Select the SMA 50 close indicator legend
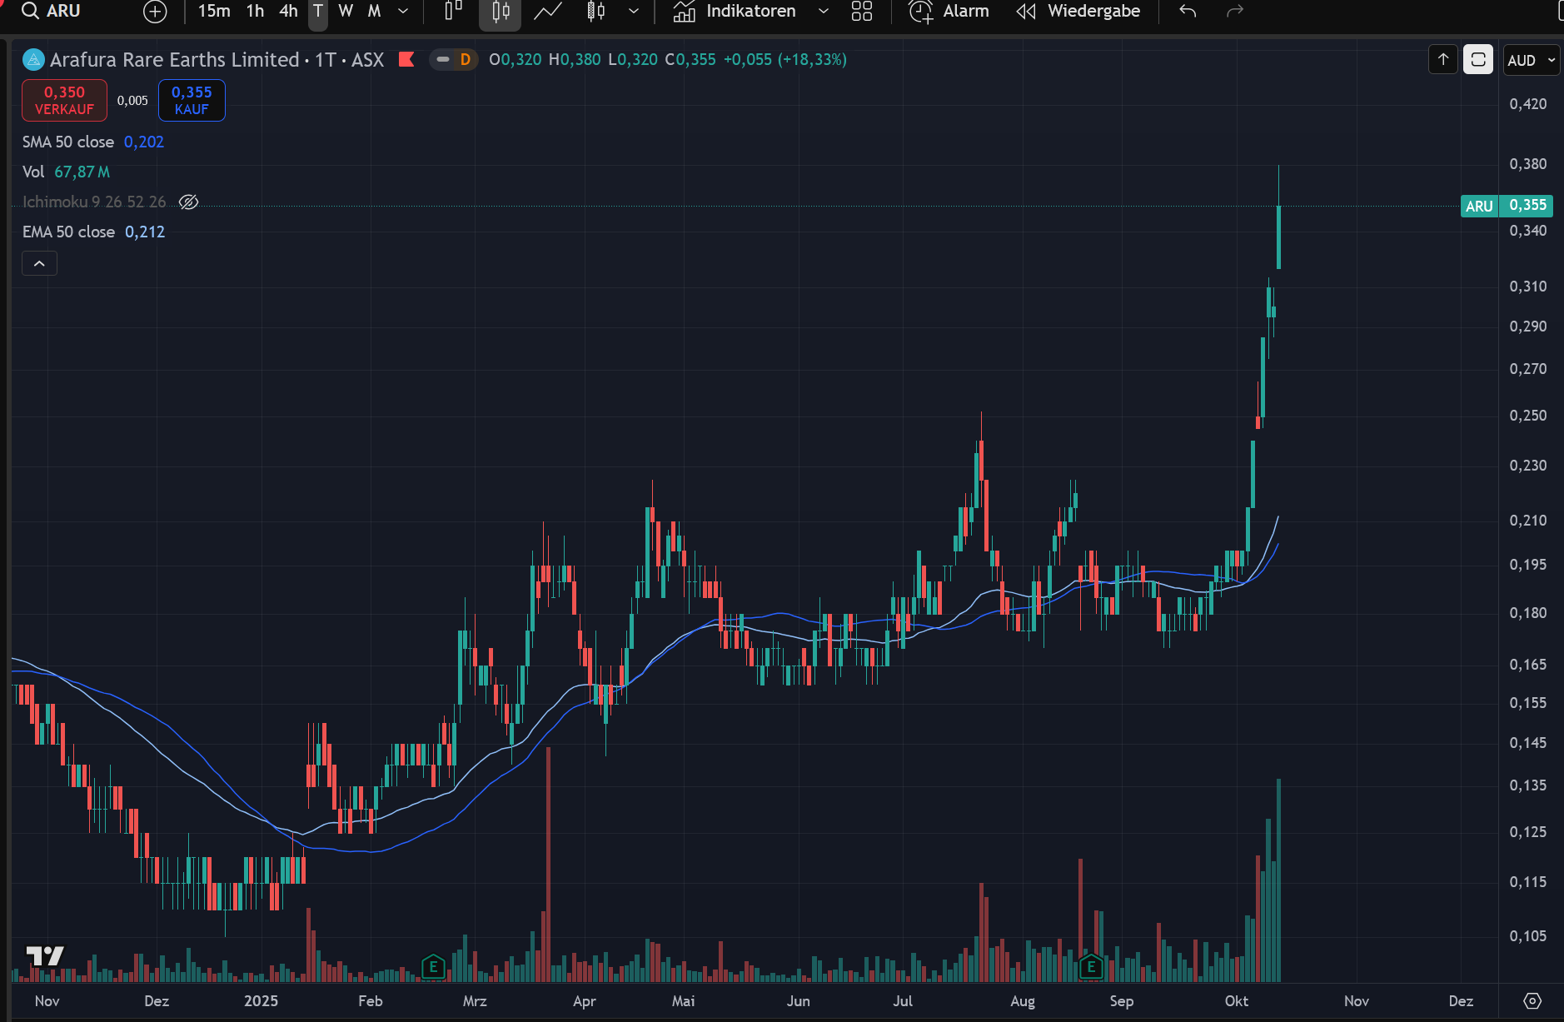The image size is (1564, 1022). pyautogui.click(x=68, y=142)
